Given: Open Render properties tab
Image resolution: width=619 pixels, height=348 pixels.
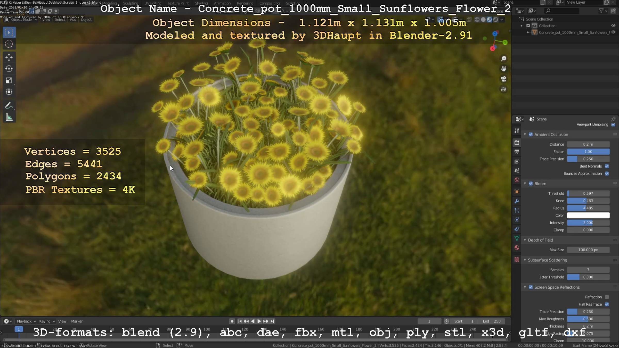Looking at the screenshot, I should [x=517, y=142].
